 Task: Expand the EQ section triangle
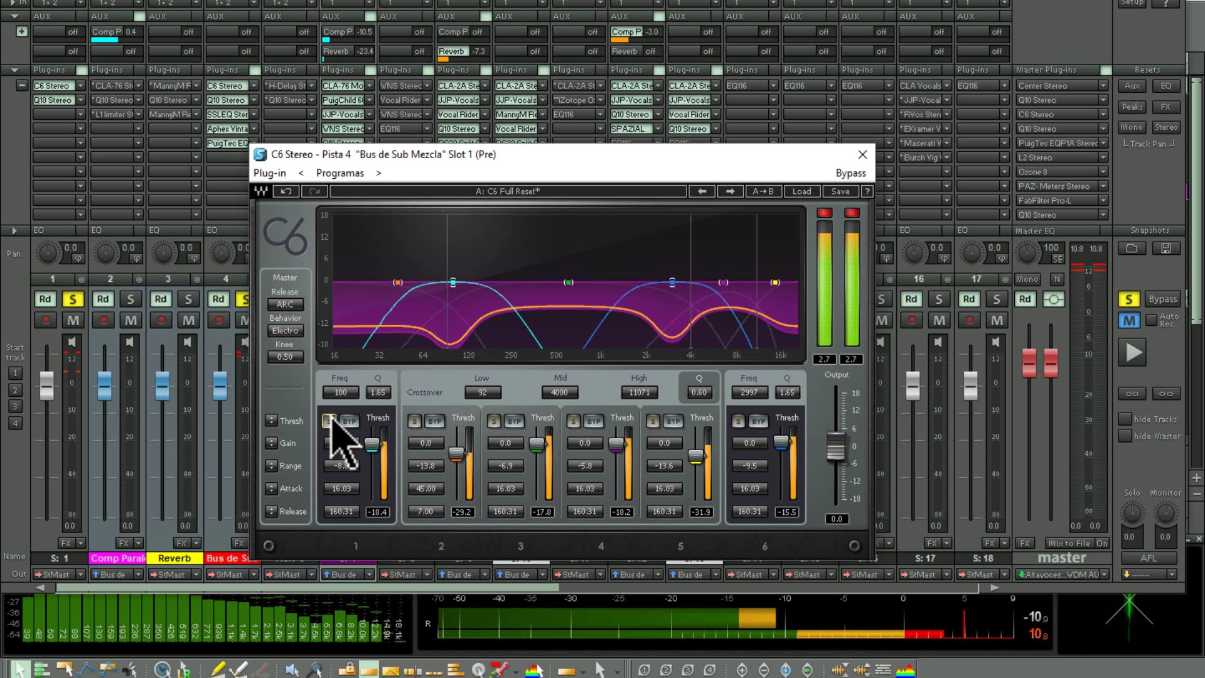coord(14,230)
